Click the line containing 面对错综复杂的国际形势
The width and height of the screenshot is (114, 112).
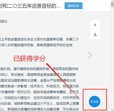[x=39, y=69]
